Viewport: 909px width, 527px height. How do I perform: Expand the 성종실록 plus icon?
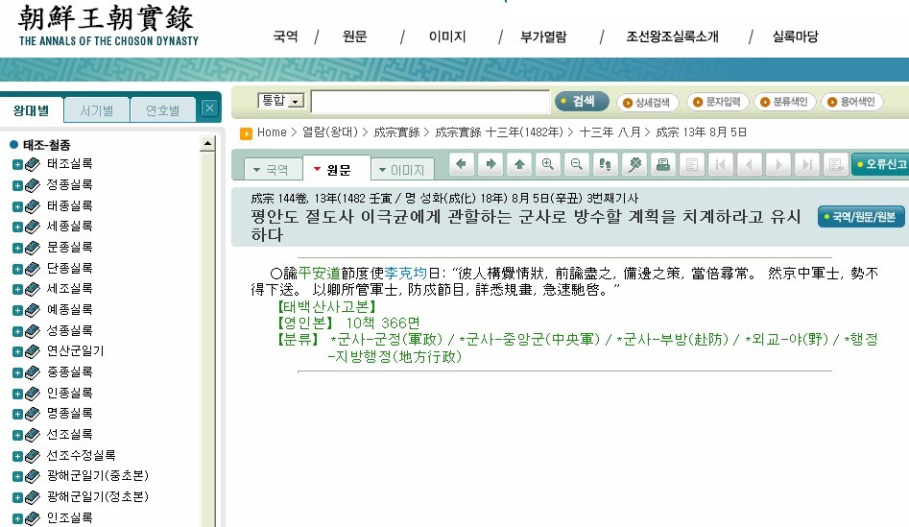coord(17,330)
